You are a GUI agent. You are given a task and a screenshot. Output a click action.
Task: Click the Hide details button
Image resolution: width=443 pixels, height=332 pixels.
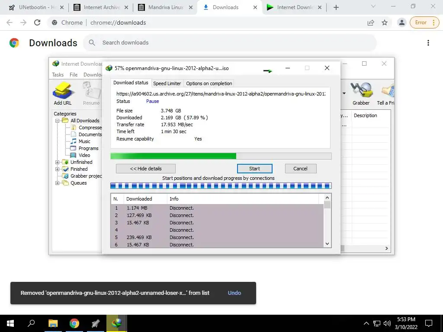coord(146,169)
